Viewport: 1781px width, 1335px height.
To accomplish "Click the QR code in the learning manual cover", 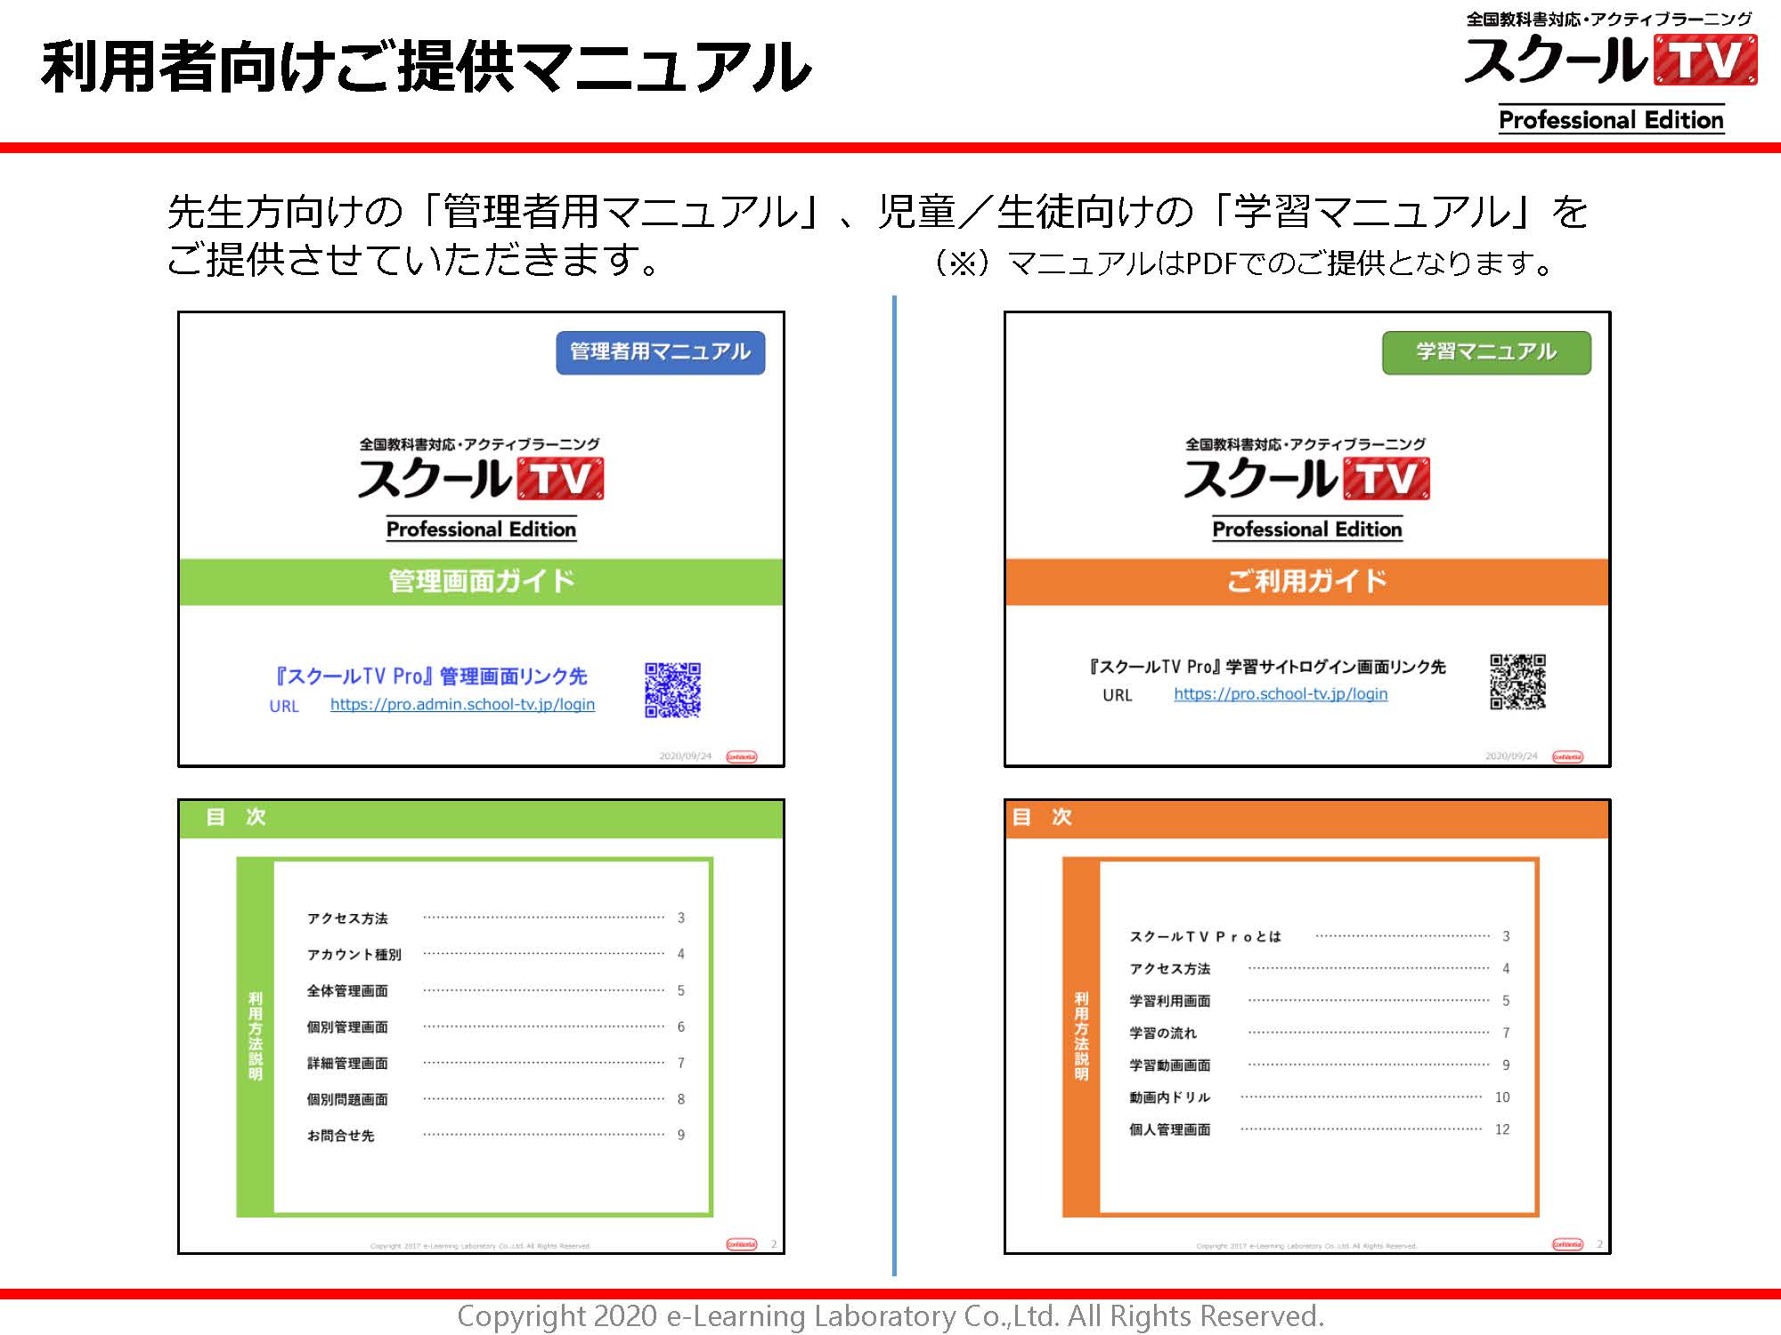I will [1517, 682].
